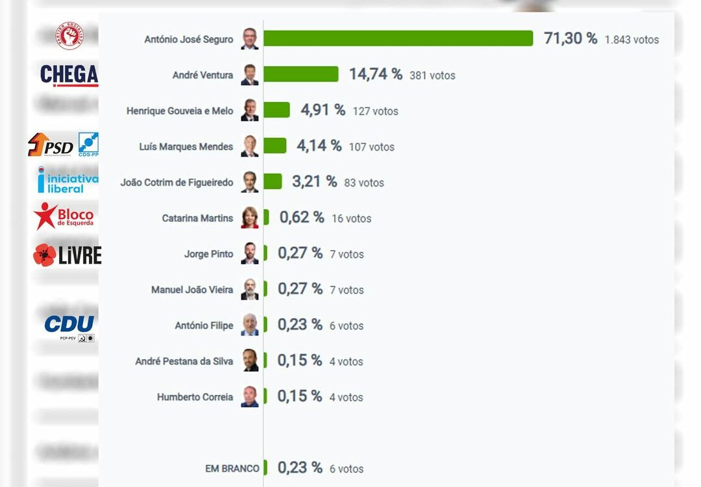The image size is (701, 487).
Task: Open the Iniciativa Liberal logo
Action: click(68, 181)
